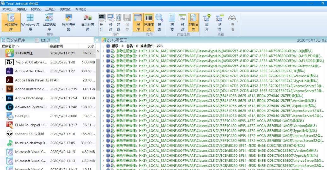327x170 pixels.
Task: Toggle the 程序 layout panel
Action: click(x=138, y=22)
